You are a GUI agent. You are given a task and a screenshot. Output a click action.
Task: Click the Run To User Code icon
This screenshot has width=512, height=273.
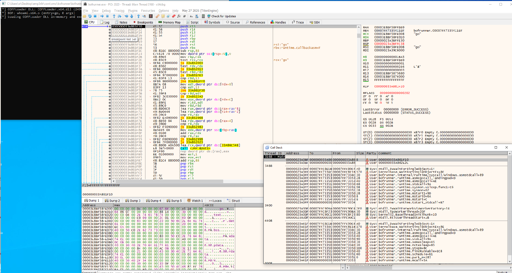pos(144,16)
